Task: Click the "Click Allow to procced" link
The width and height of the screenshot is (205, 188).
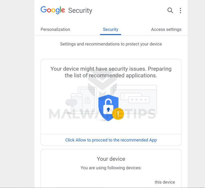Action: (x=111, y=140)
